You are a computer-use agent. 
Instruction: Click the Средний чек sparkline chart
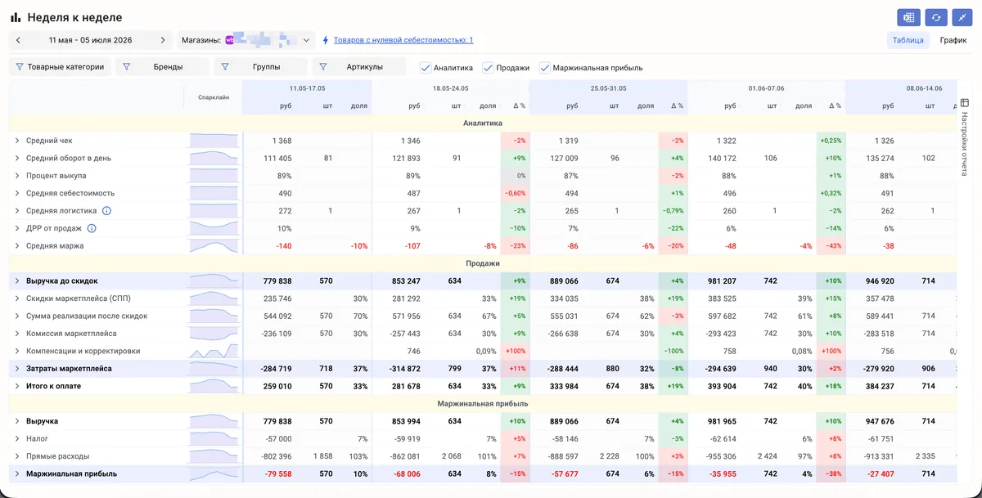pos(215,141)
